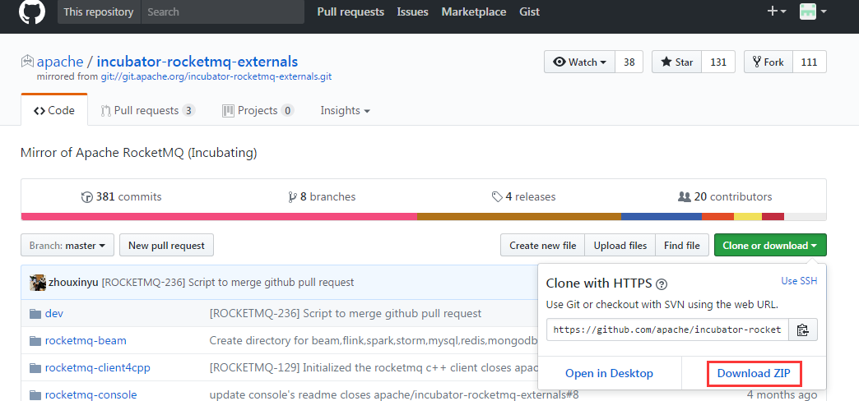This screenshot has width=859, height=401.
Task: Open the Watch dropdown button
Action: 579,62
